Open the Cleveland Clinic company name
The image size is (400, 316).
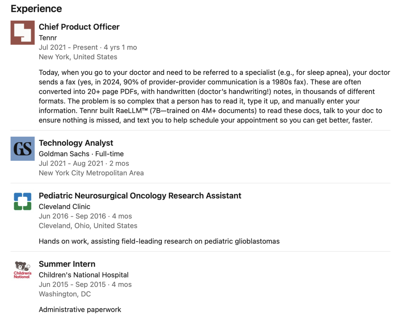click(x=64, y=206)
